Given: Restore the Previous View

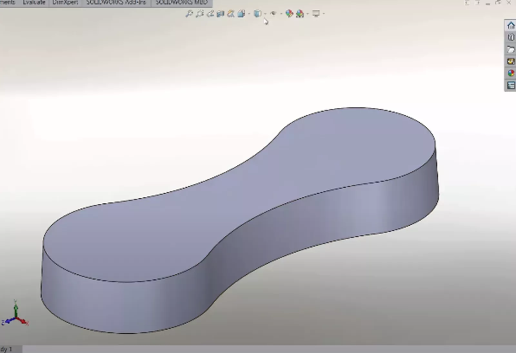Looking at the screenshot, I should click(x=210, y=14).
